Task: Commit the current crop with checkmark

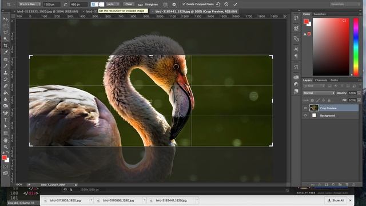Action: (235, 4)
